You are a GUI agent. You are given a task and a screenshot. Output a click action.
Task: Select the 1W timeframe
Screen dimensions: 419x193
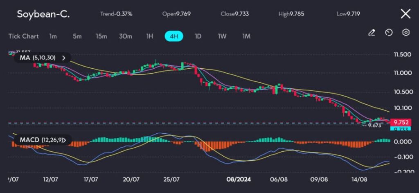222,36
